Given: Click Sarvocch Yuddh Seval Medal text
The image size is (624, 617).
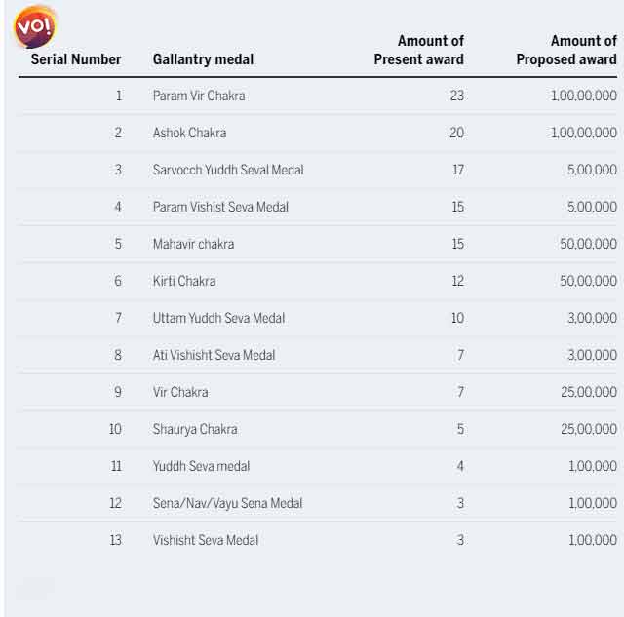Looking at the screenshot, I should pos(228,170).
